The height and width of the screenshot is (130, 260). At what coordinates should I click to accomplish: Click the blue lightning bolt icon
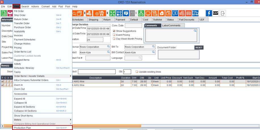pos(209,13)
